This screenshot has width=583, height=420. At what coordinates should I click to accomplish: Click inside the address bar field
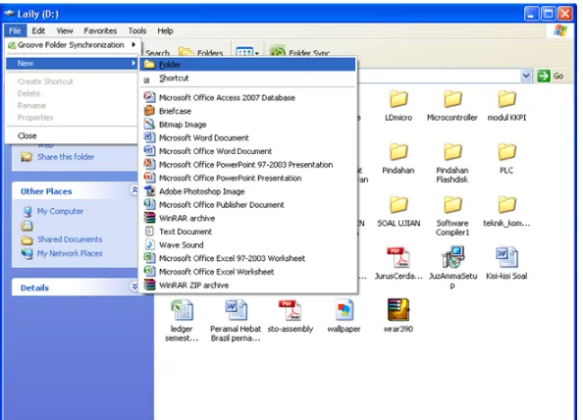pos(438,76)
